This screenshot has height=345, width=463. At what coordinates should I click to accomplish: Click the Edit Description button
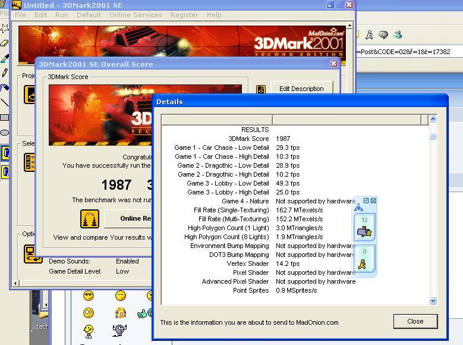coord(301,89)
